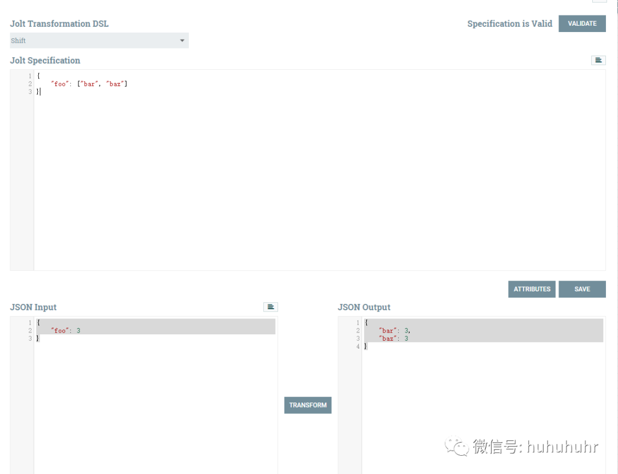Save the Jolt specification
The width and height of the screenshot is (618, 474).
pyautogui.click(x=582, y=289)
